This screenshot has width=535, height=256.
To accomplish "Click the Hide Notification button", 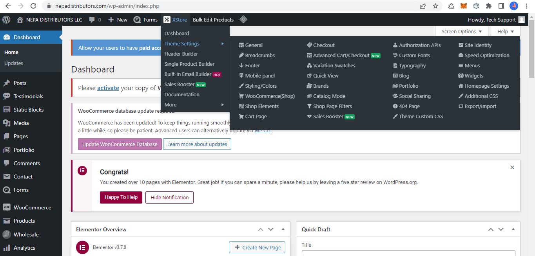I will 170,197.
